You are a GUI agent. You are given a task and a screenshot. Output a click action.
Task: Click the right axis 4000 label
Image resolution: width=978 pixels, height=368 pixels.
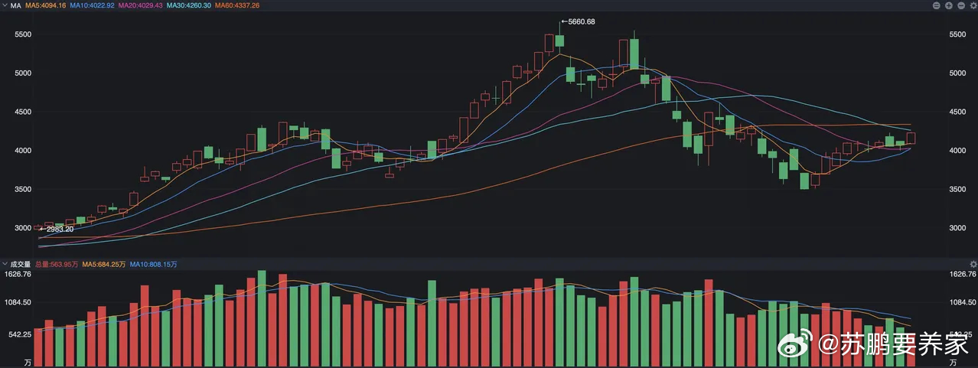click(x=957, y=151)
